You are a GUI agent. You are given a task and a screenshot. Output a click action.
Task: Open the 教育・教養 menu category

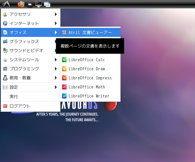(31, 78)
